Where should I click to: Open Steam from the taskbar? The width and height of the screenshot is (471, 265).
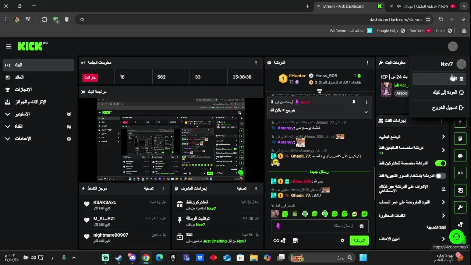point(119,258)
